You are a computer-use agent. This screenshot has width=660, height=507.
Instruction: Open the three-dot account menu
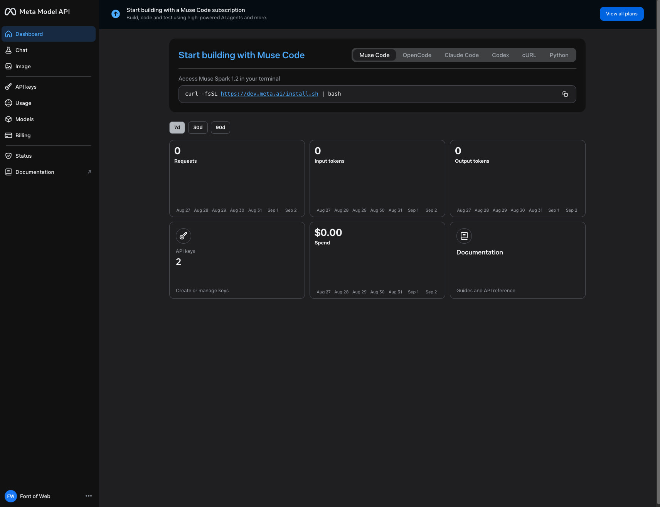point(89,496)
